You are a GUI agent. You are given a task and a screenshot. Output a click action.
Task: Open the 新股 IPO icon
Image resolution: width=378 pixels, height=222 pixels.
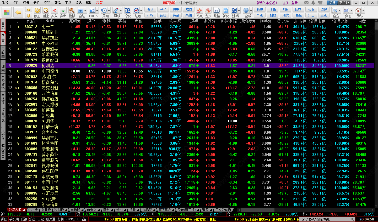click(225, 10)
